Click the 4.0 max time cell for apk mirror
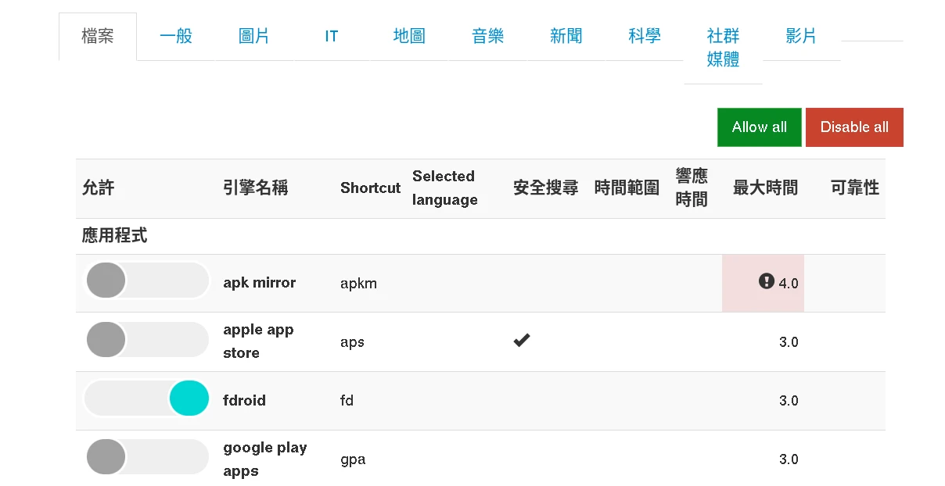Image resolution: width=945 pixels, height=486 pixels. click(x=788, y=283)
